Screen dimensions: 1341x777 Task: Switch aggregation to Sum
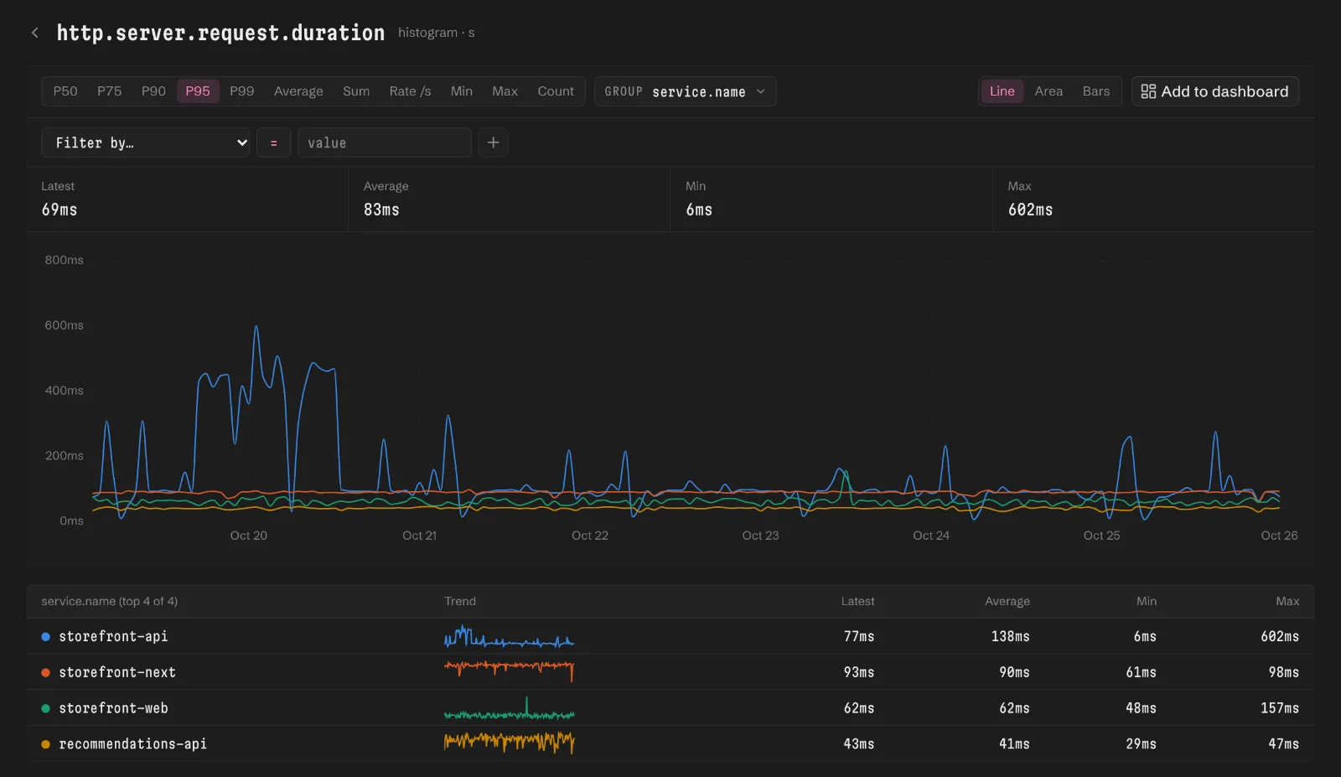[356, 91]
